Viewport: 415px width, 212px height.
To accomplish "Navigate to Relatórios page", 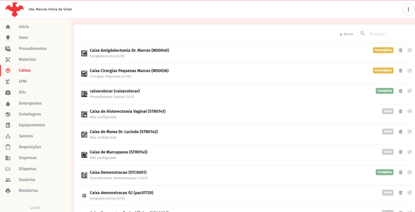I will pos(28,191).
